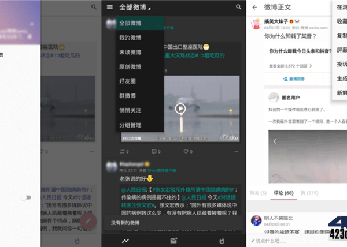The image size is (347, 247).
Task: Switch to the 评论 (68) tab
Action: click(282, 193)
